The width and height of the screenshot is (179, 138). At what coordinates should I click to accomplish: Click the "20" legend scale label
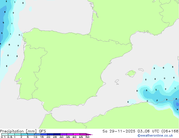click(x=48, y=137)
